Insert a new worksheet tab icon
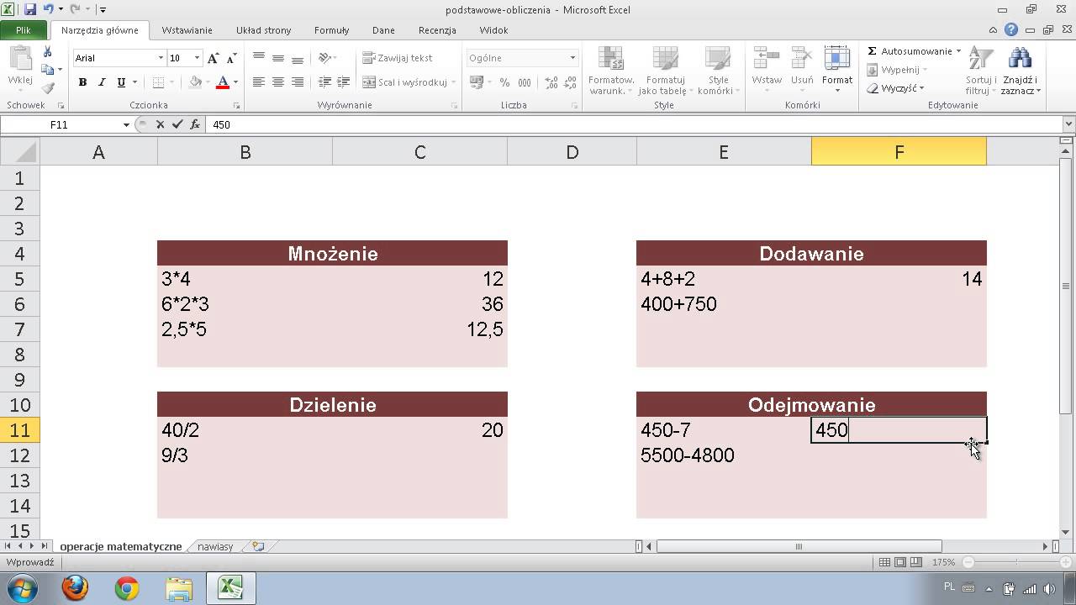The height and width of the screenshot is (605, 1076). [258, 546]
